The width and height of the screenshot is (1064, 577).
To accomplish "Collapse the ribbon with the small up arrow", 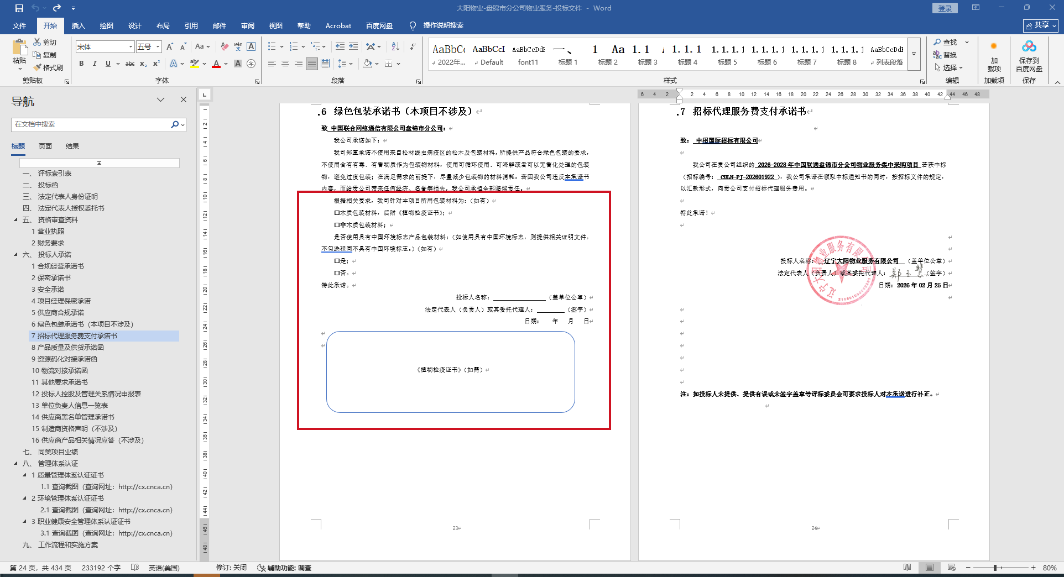I will tap(1057, 82).
